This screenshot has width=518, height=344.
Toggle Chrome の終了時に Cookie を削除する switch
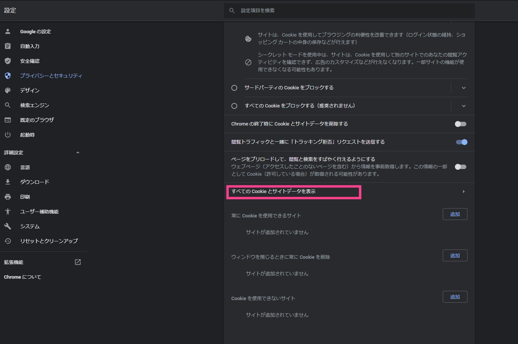click(x=461, y=124)
